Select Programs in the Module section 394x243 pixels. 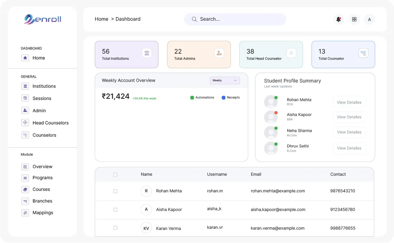pyautogui.click(x=42, y=178)
